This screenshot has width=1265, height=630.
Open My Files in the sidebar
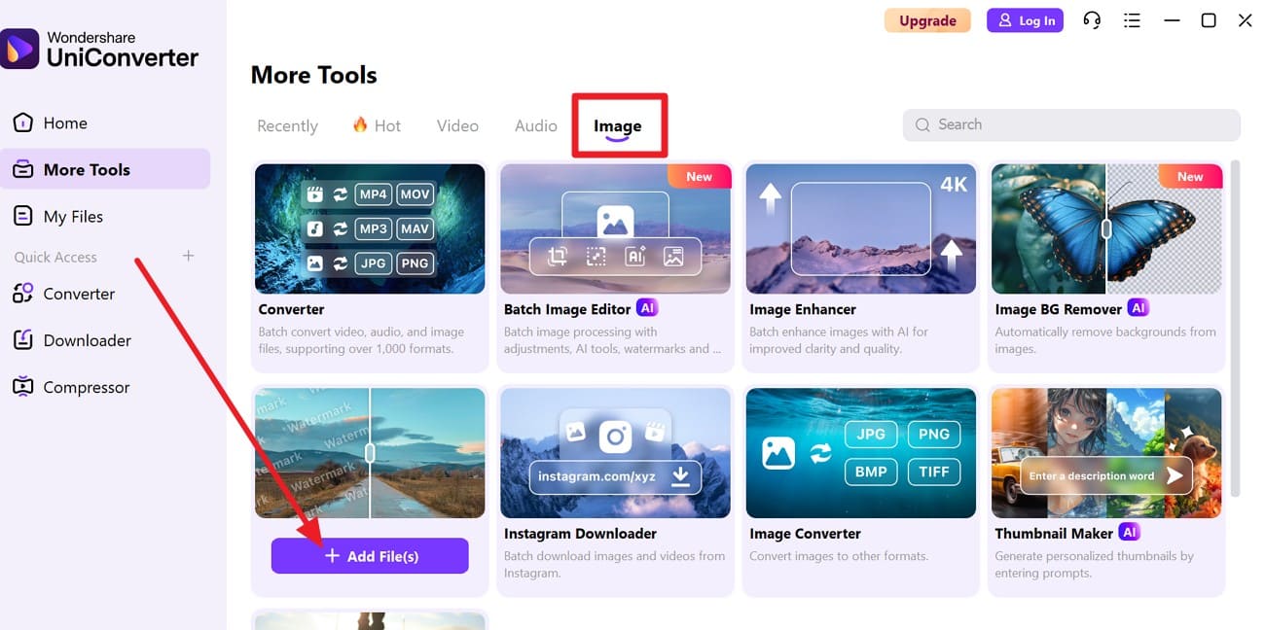pos(73,216)
